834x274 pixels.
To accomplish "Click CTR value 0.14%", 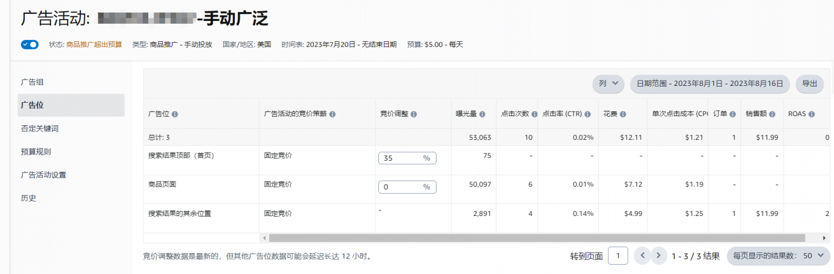I will [x=583, y=214].
